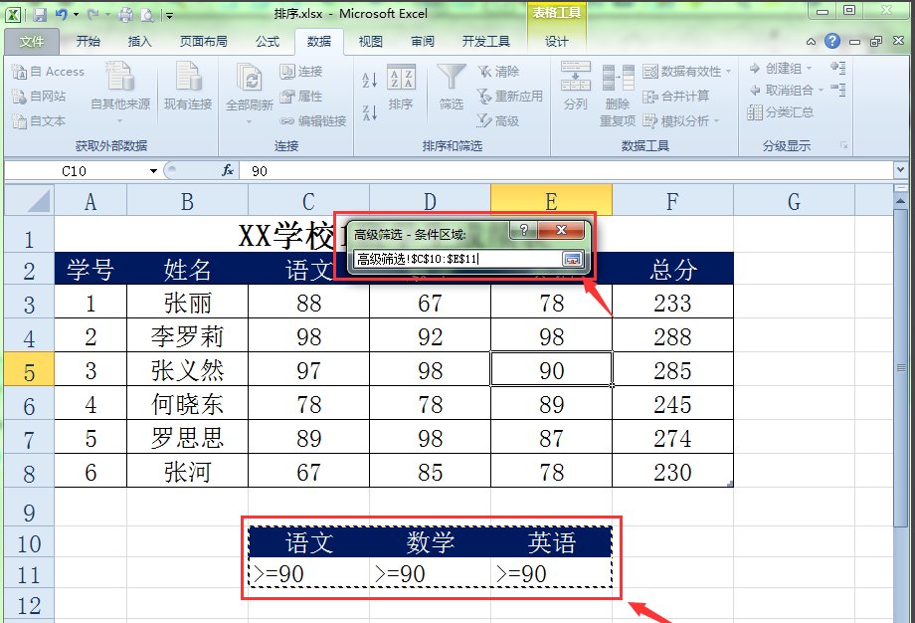The width and height of the screenshot is (915, 623).
Task: Minimize the ribbon with the caret icon
Action: coord(812,42)
